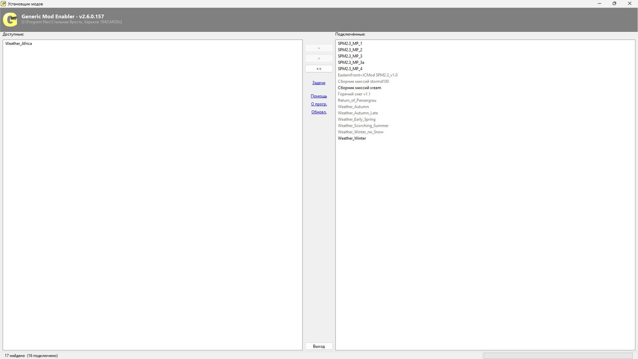Open the Помощь link
Viewport: 638px width, 359px height.
click(319, 96)
